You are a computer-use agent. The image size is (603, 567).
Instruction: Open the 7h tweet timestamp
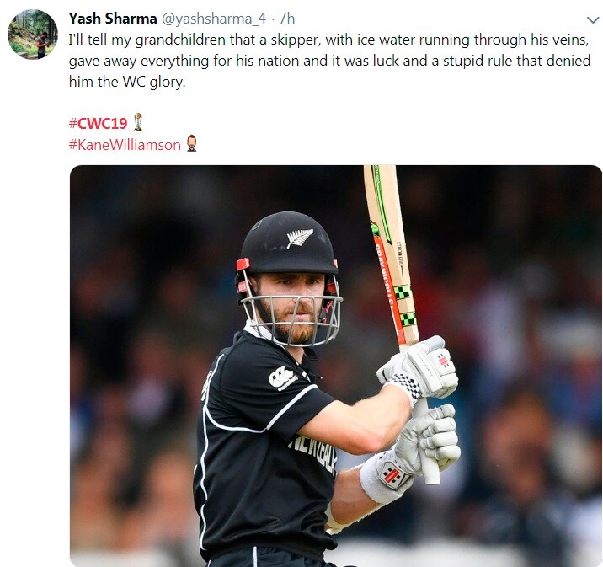point(286,19)
